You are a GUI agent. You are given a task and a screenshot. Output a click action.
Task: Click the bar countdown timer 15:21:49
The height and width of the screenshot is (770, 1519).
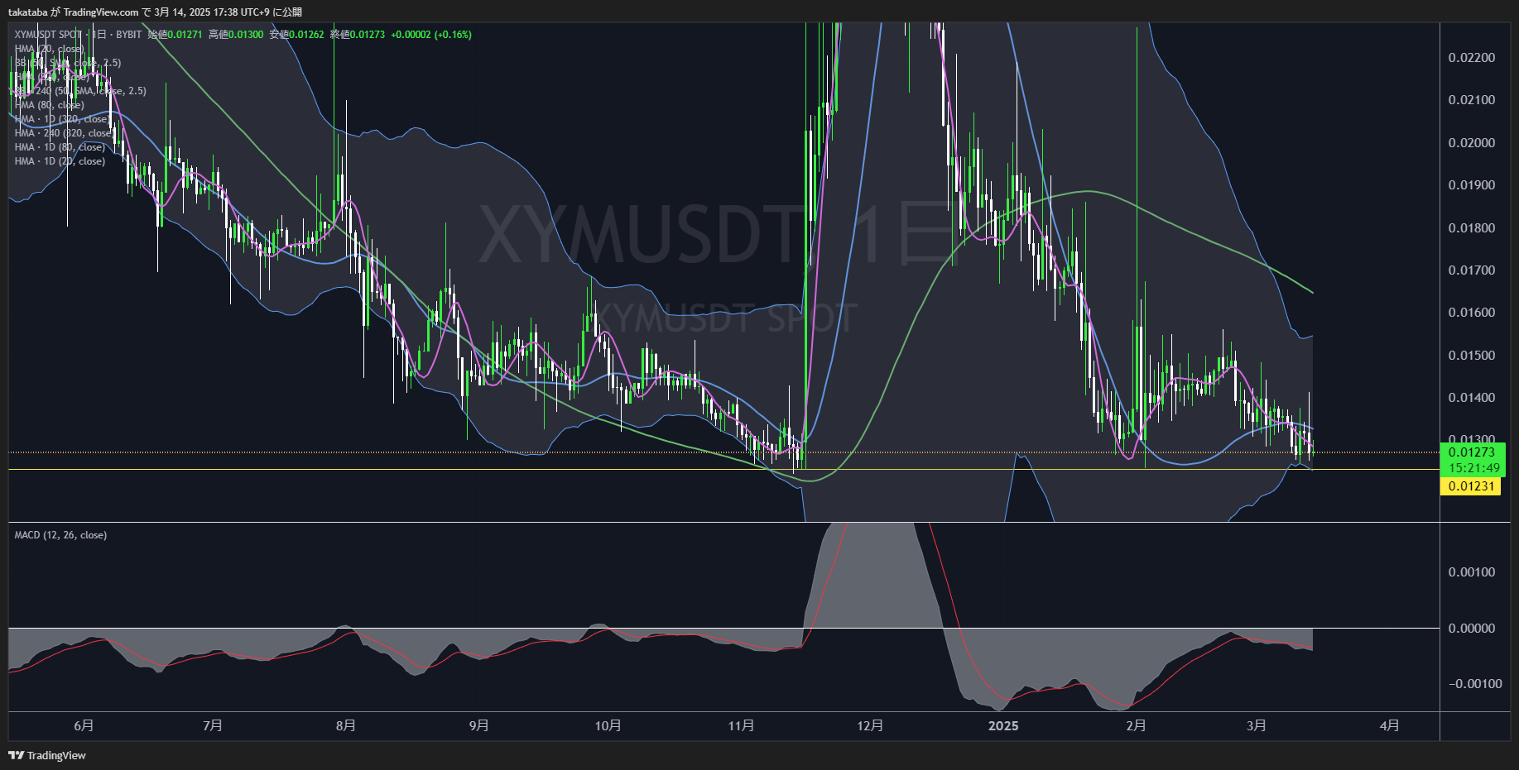click(x=1473, y=468)
